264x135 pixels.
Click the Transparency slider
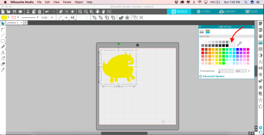click(x=226, y=71)
